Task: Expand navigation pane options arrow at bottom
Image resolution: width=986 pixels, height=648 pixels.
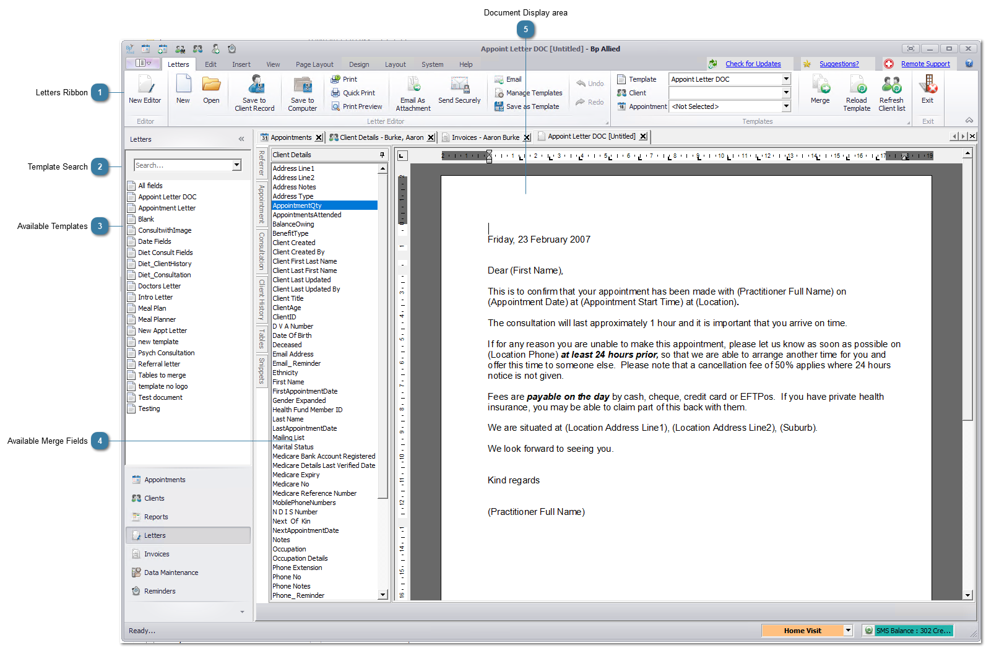Action: (x=242, y=611)
